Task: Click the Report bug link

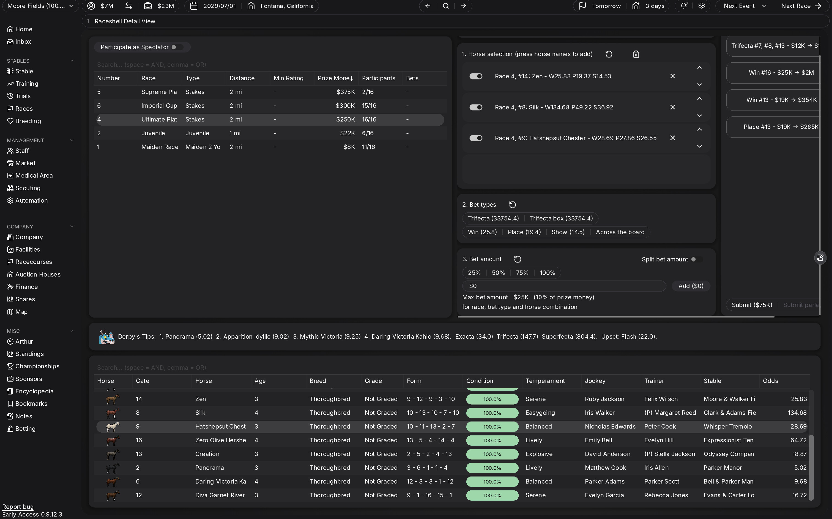Action: (18, 507)
